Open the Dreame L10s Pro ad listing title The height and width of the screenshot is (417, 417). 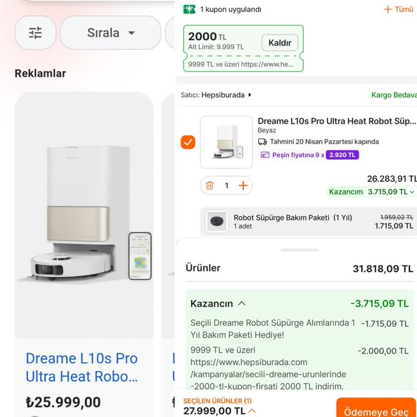pos(82,367)
